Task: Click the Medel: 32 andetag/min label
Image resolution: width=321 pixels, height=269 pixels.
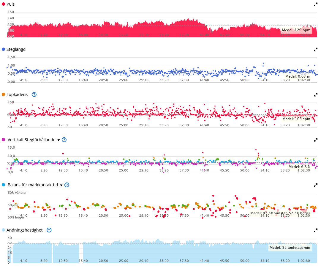Action: click(290, 248)
